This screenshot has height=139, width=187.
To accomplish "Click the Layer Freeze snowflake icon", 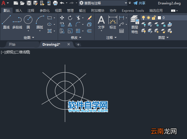I will pos(157,24).
